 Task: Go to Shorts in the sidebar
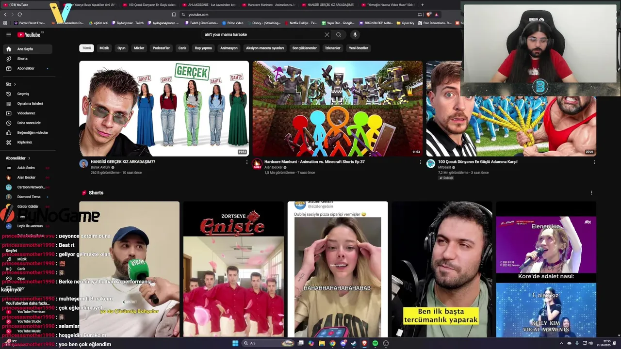(x=27, y=59)
